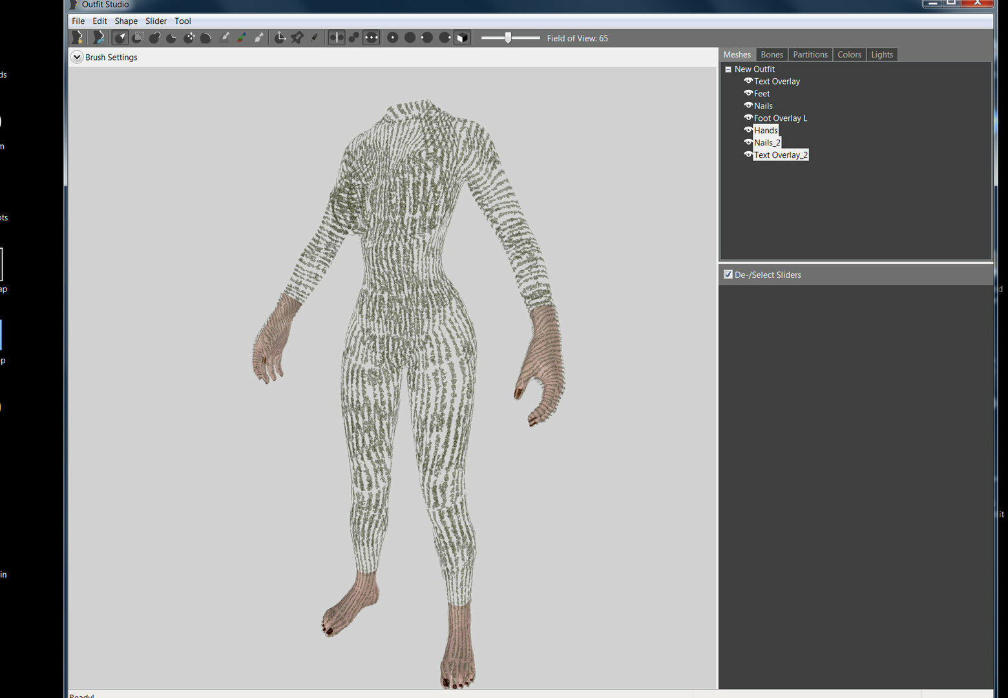Select the Text Overlay_2 mesh name
This screenshot has width=1008, height=698.
point(781,155)
